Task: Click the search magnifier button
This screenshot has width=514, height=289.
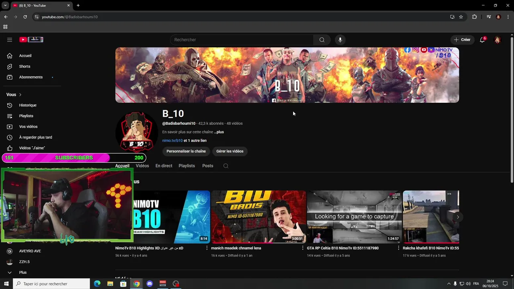Action: [322, 40]
